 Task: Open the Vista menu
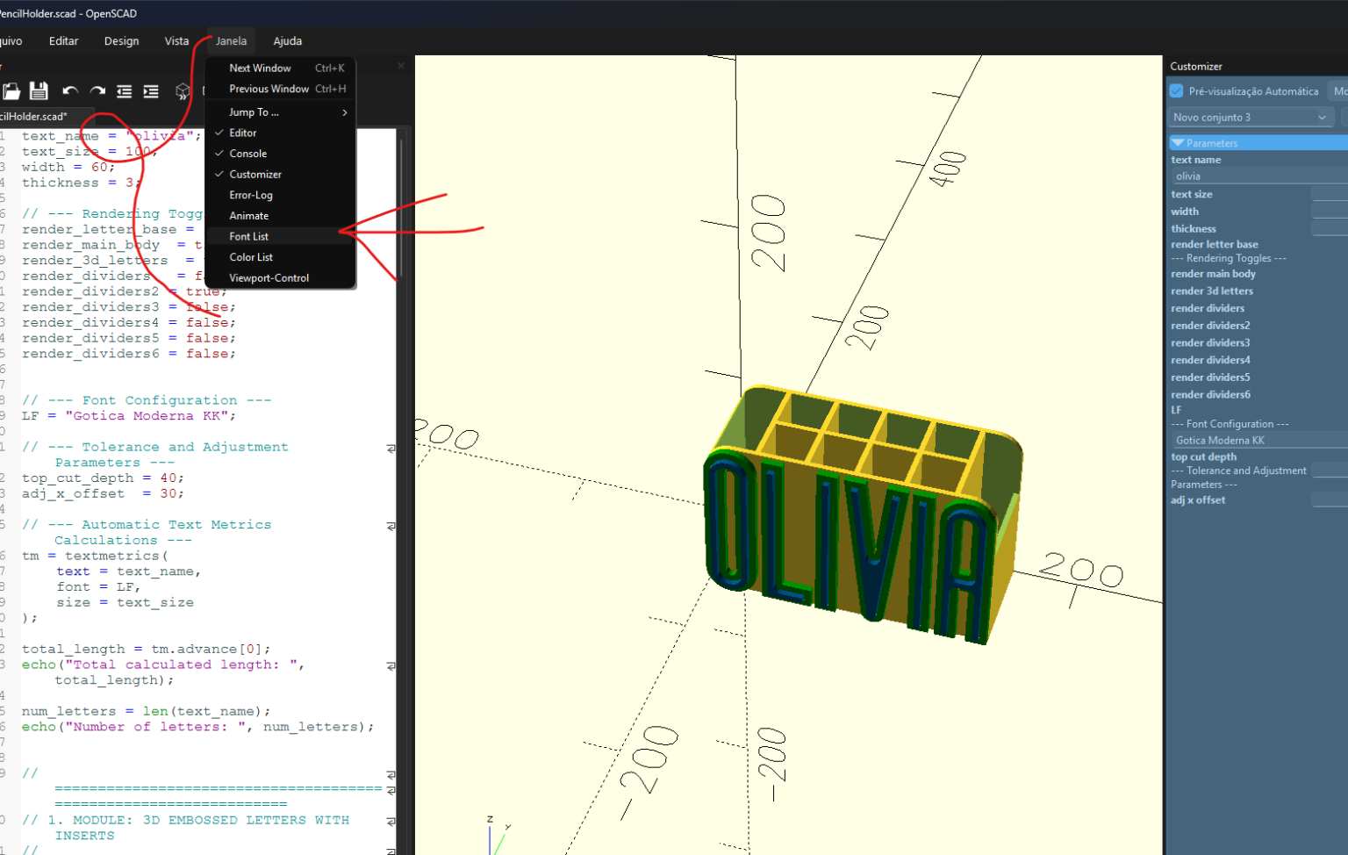coord(176,41)
